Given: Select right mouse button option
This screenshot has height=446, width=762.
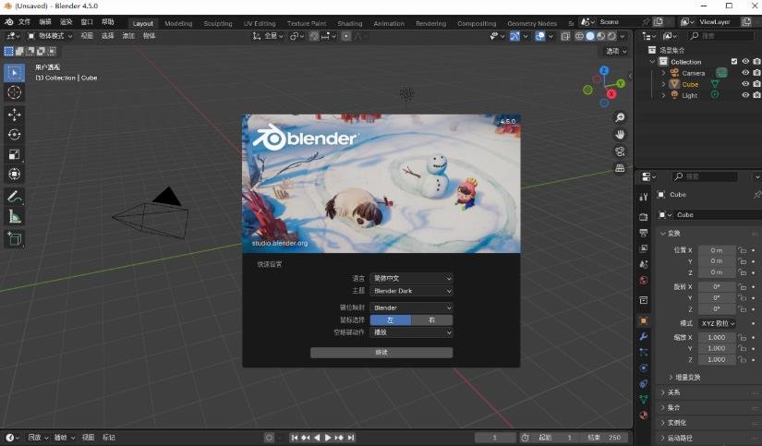Looking at the screenshot, I should click(x=432, y=320).
